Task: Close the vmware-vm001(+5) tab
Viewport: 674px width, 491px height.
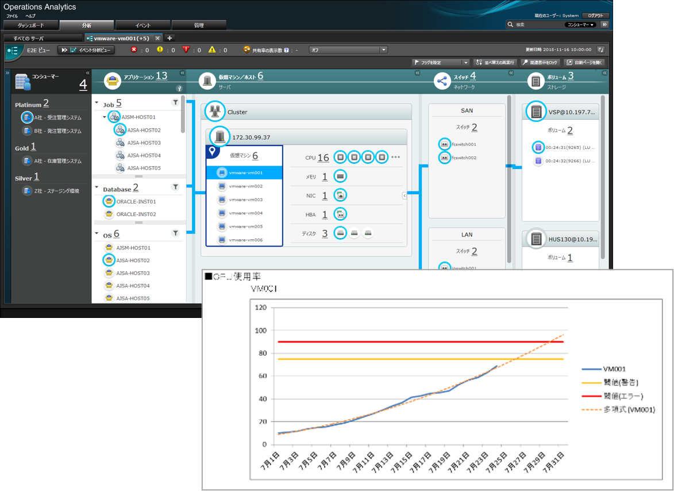Action: pyautogui.click(x=157, y=39)
